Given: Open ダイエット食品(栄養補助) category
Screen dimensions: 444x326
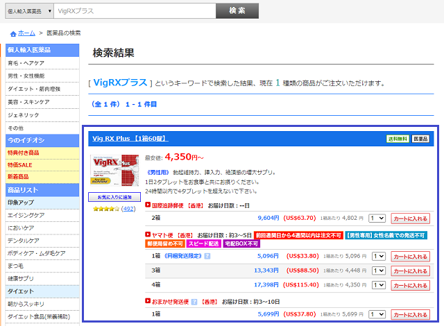Looking at the screenshot, I should pos(42,317).
